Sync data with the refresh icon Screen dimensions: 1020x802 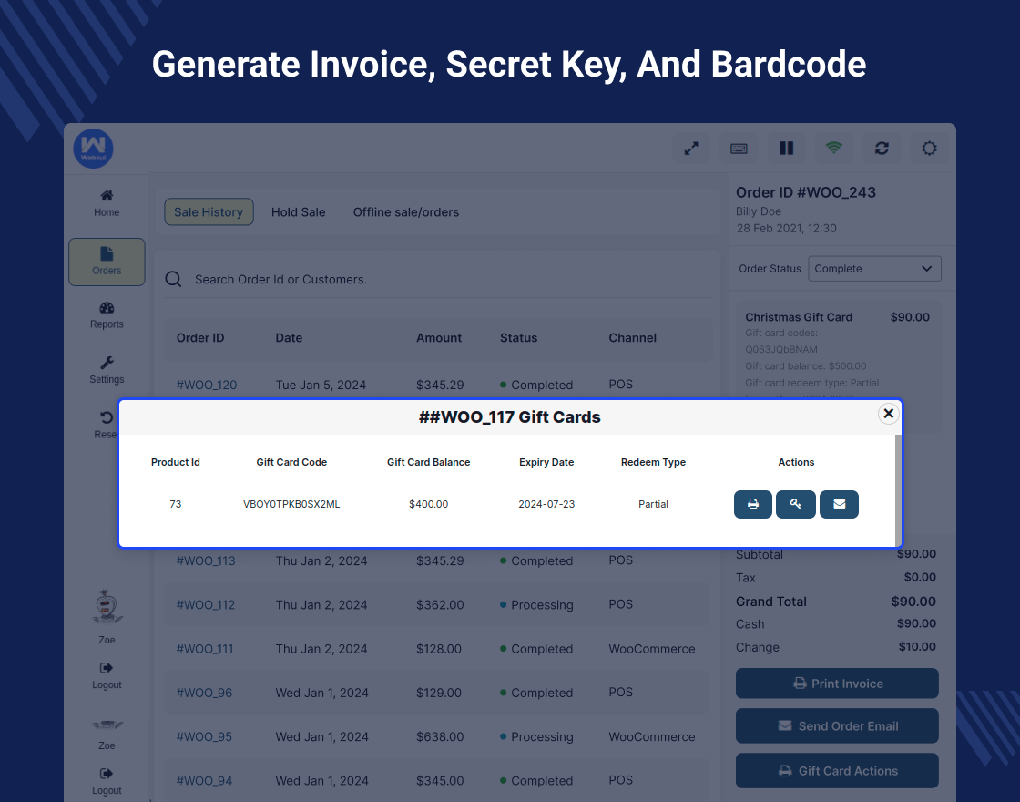881,148
